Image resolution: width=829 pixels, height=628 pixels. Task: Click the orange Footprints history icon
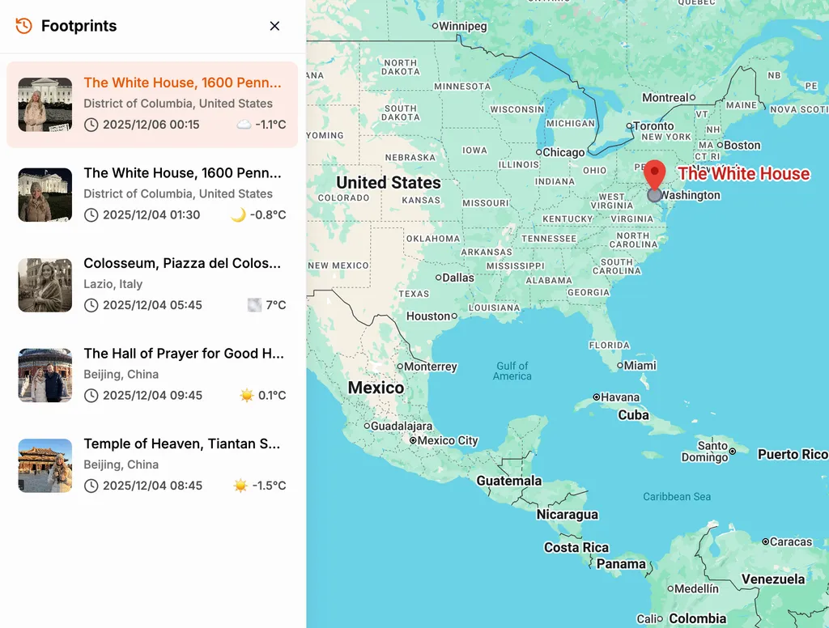23,25
